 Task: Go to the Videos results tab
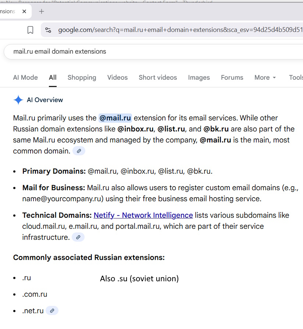pyautogui.click(x=117, y=77)
